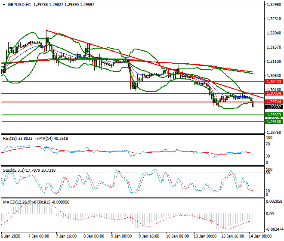
Task: Select the 1.30423 red resistance price label
Action: (x=273, y=81)
